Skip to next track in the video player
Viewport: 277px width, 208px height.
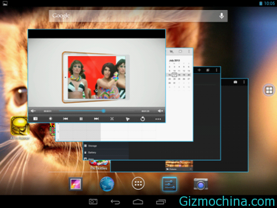(96, 119)
